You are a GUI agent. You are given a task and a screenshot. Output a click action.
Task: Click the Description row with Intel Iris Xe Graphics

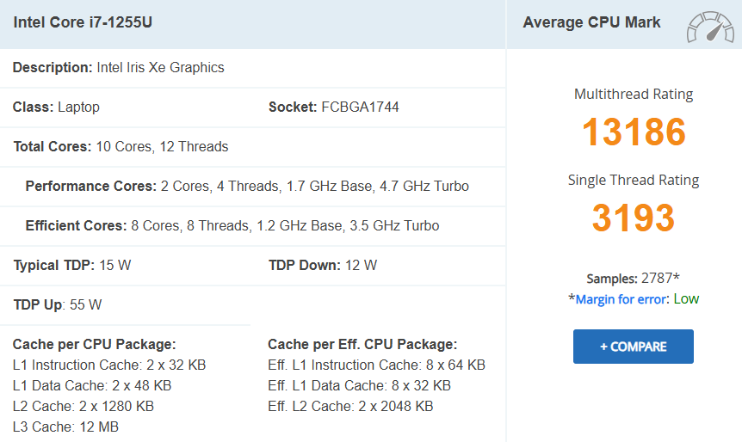pos(119,67)
